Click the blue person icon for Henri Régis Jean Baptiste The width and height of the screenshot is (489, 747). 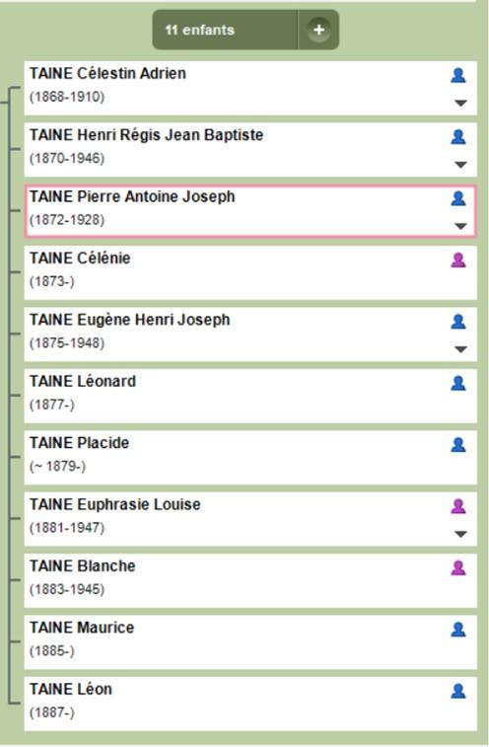pos(458,137)
